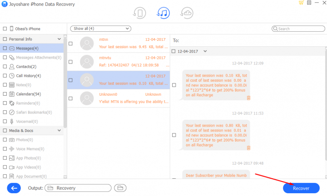This screenshot has width=327, height=196.
Task: Check the Call History(4) checkbox
Action: (5, 76)
